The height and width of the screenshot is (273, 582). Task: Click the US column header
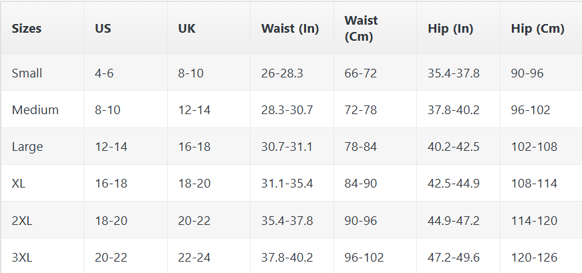(x=103, y=29)
